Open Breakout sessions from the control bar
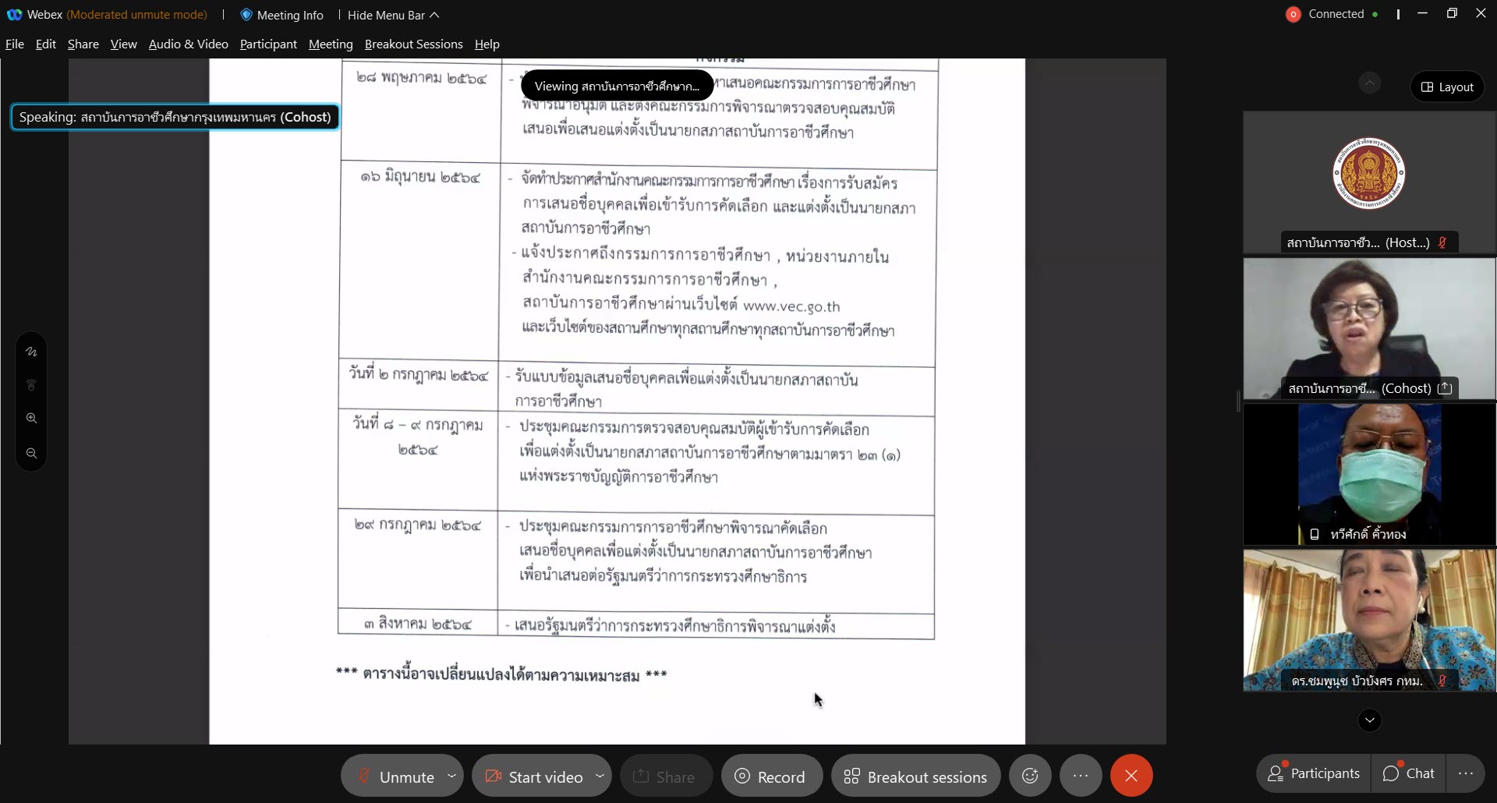This screenshot has height=803, width=1497. (x=916, y=776)
